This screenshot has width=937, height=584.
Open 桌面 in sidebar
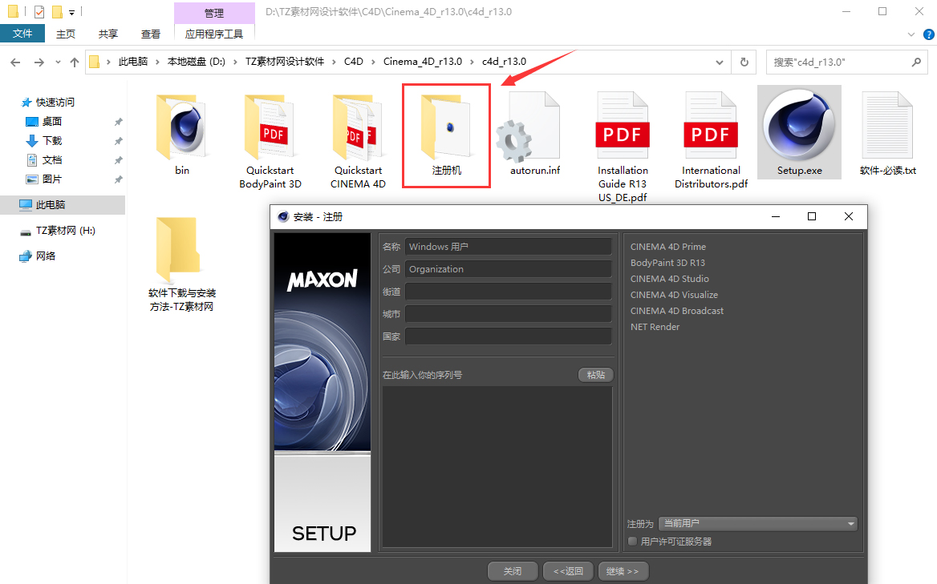51,122
